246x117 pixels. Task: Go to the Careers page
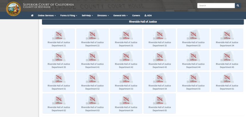[136, 15]
